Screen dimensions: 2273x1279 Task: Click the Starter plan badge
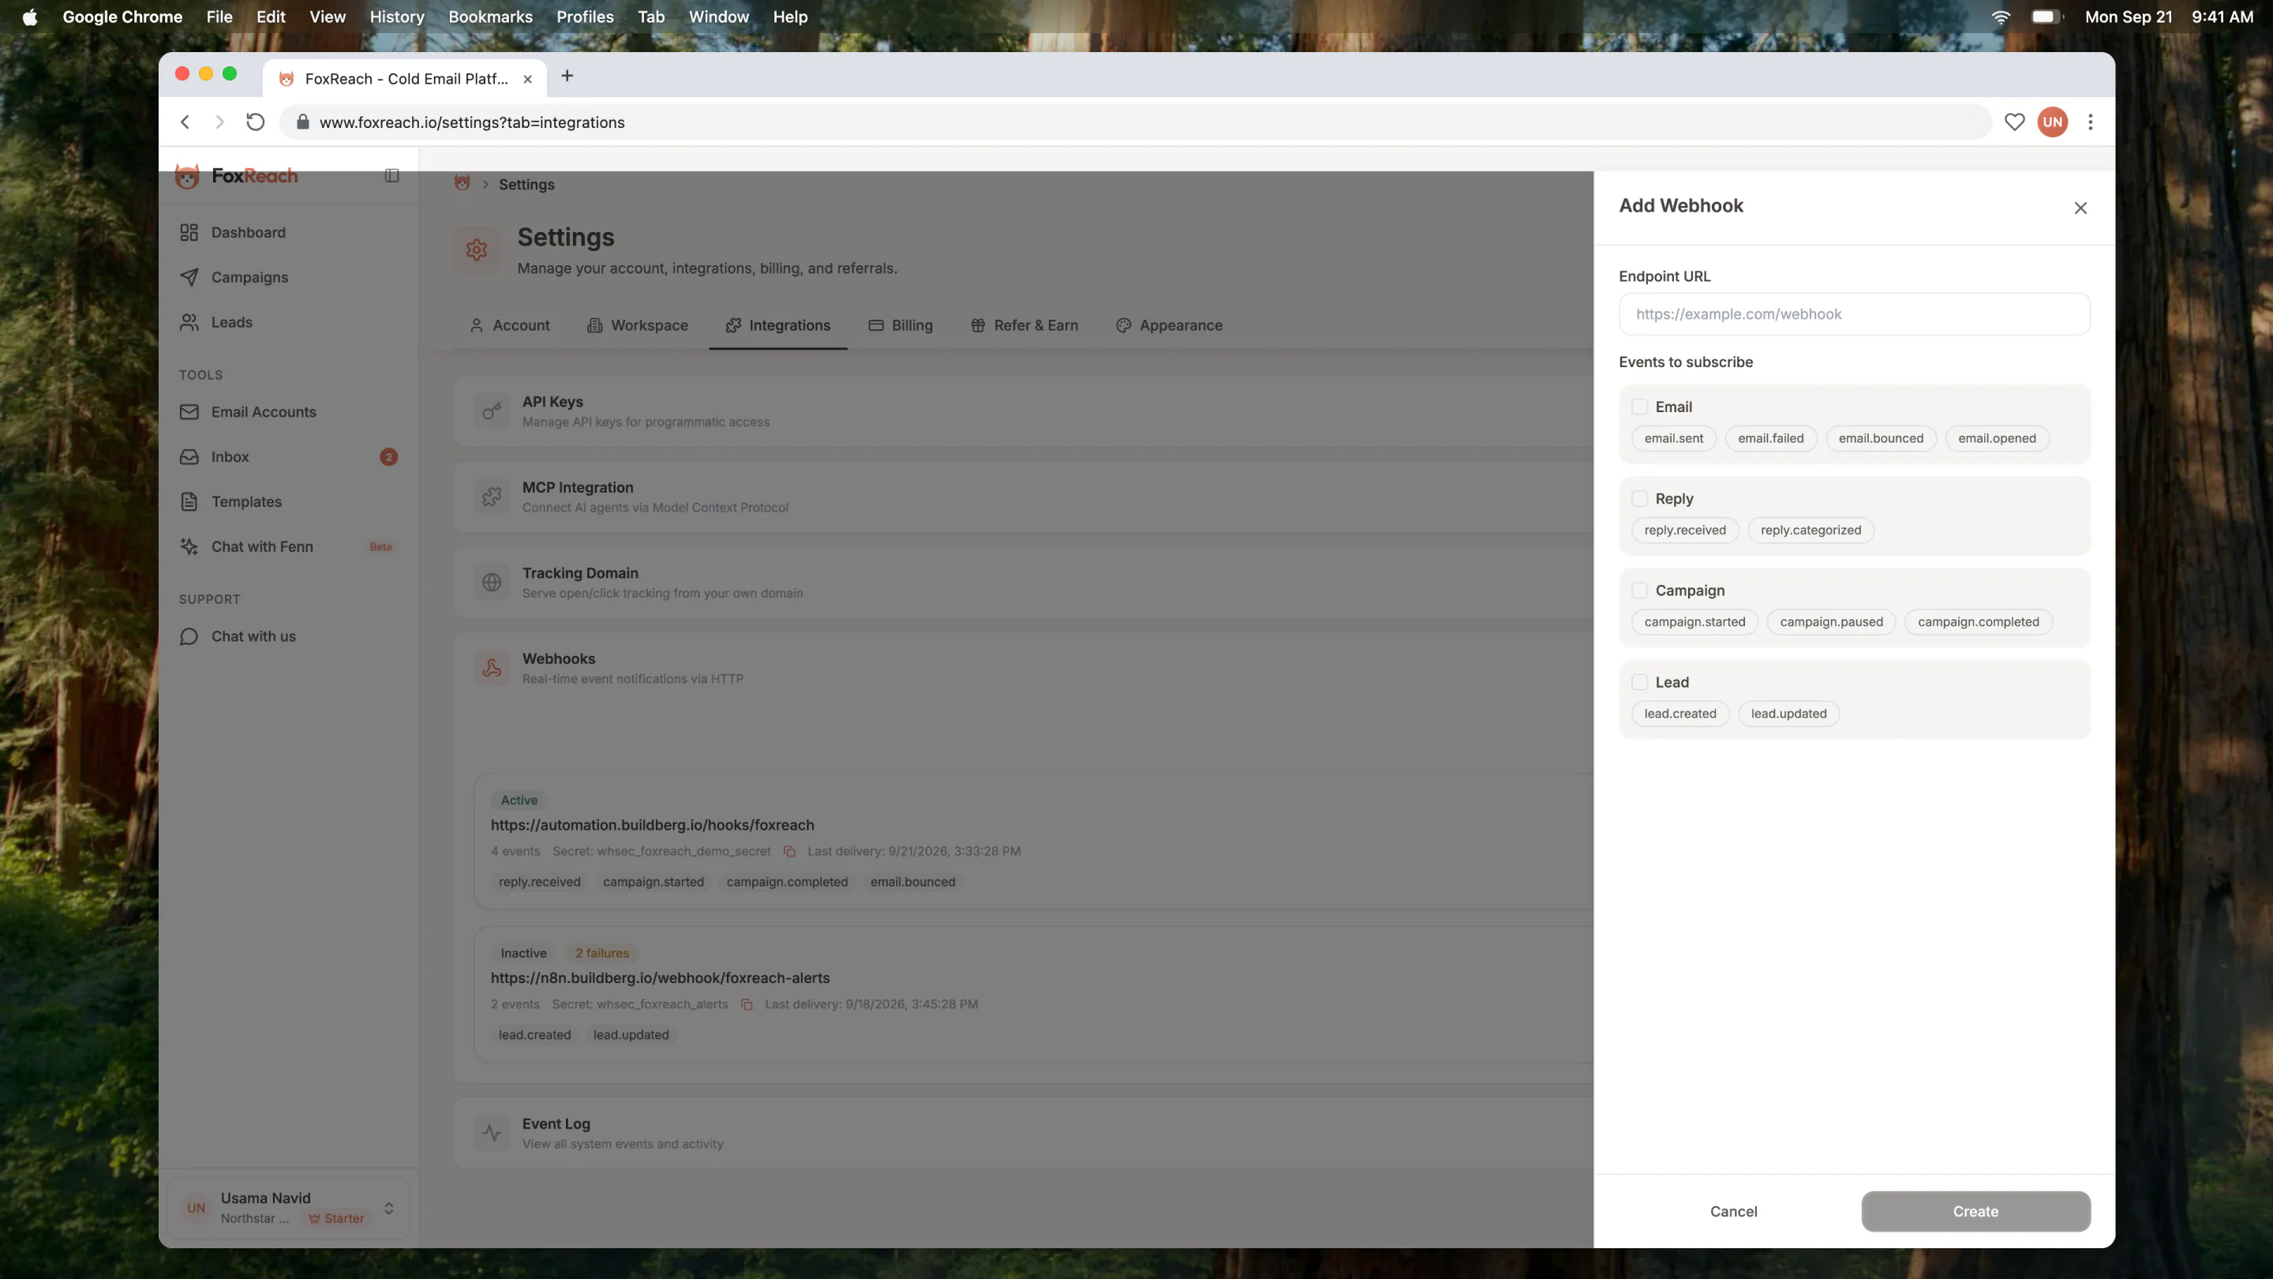[x=336, y=1219]
